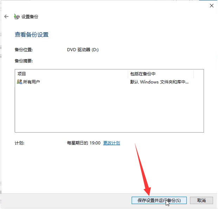Click the back arrow in the wizard
This screenshot has width=218, height=209.
6,16
